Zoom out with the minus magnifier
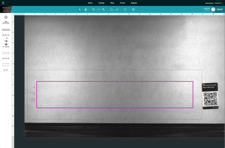The height and width of the screenshot is (148, 225). 94,10
